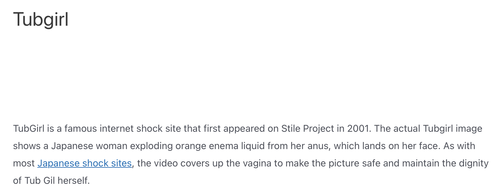Click the word shows starting second line
This screenshot has width=500, height=196.
pos(27,146)
